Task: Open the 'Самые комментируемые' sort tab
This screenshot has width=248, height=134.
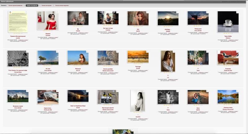Action: pos(62,5)
